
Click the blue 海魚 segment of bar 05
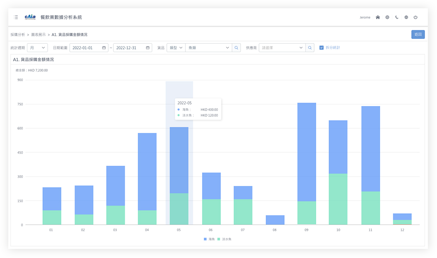pyautogui.click(x=179, y=160)
